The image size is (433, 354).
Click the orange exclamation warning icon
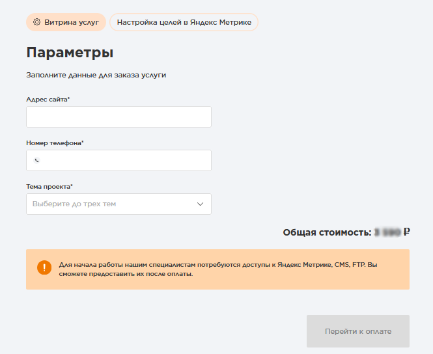click(44, 268)
